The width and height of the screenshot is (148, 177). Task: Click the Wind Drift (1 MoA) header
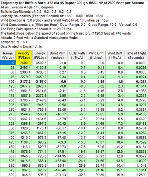point(115,55)
